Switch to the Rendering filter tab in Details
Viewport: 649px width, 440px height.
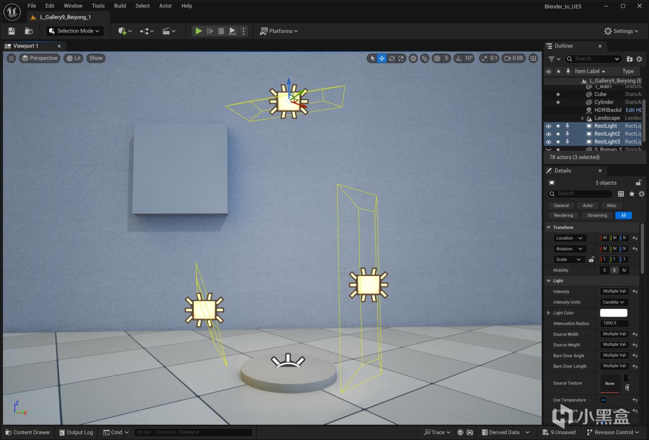[563, 215]
